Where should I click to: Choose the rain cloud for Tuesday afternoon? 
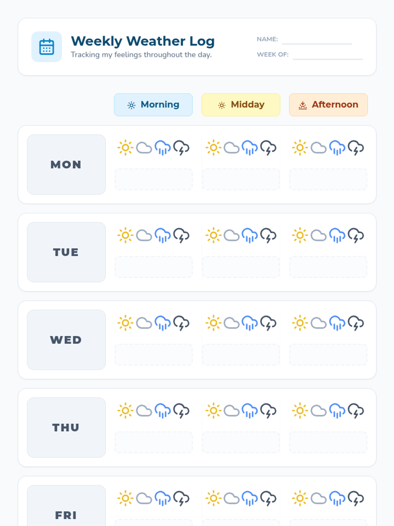click(337, 235)
